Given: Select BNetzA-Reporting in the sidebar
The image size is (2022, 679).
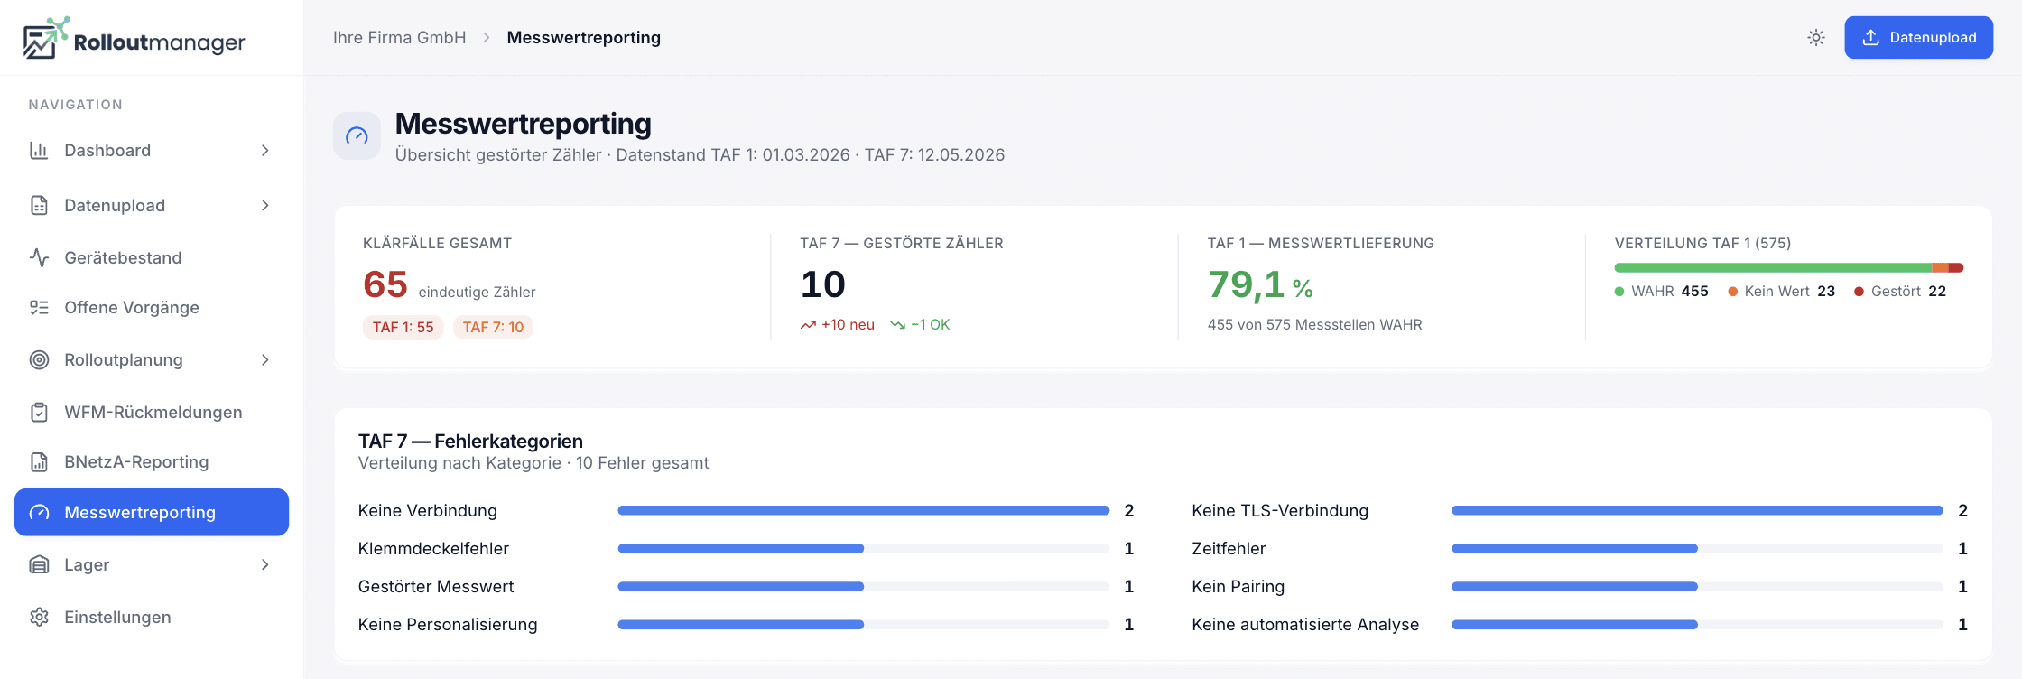Looking at the screenshot, I should [x=152, y=462].
